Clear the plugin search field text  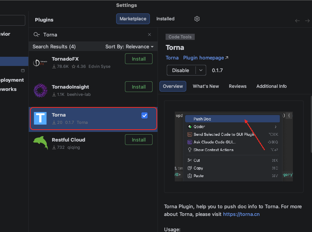(149, 35)
